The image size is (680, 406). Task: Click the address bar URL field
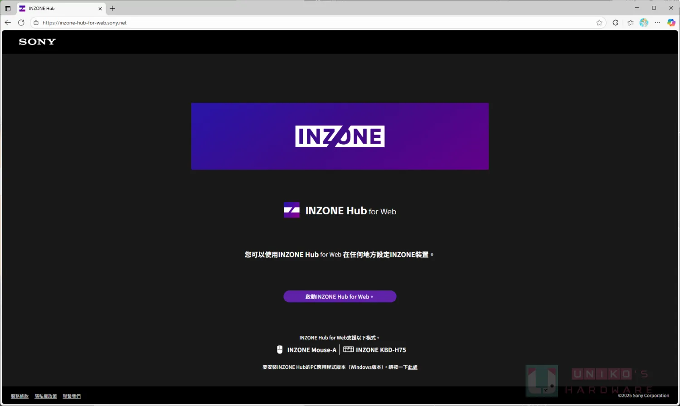click(x=272, y=23)
